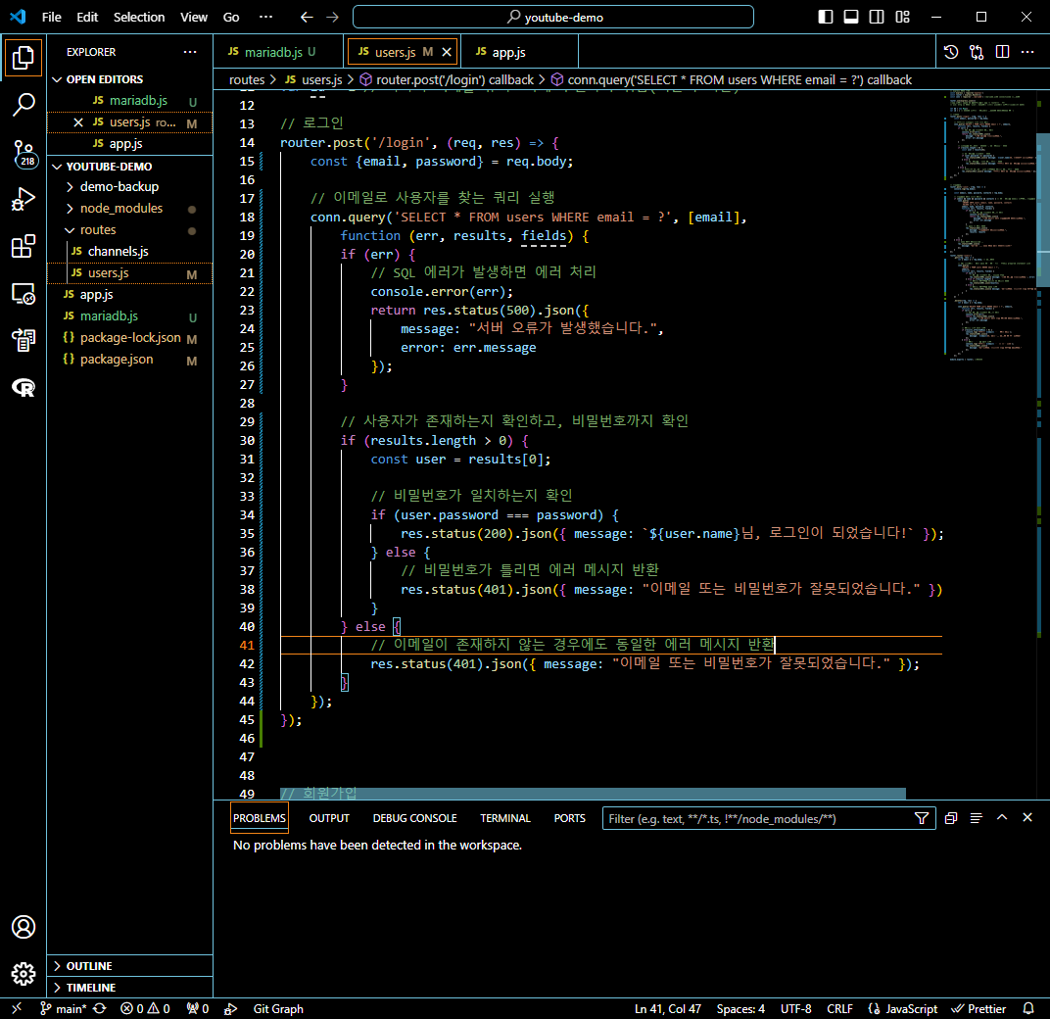
Task: Open forwarded ports indicator in status bar
Action: 198,1008
